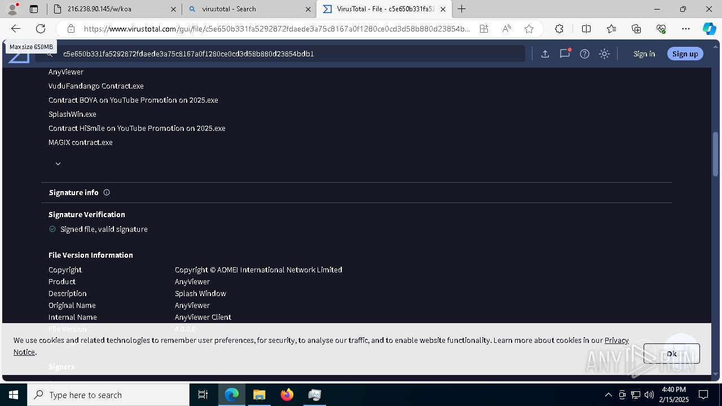Viewport: 722px width, 406px height.
Task: Click the Sign up button
Action: pos(685,54)
